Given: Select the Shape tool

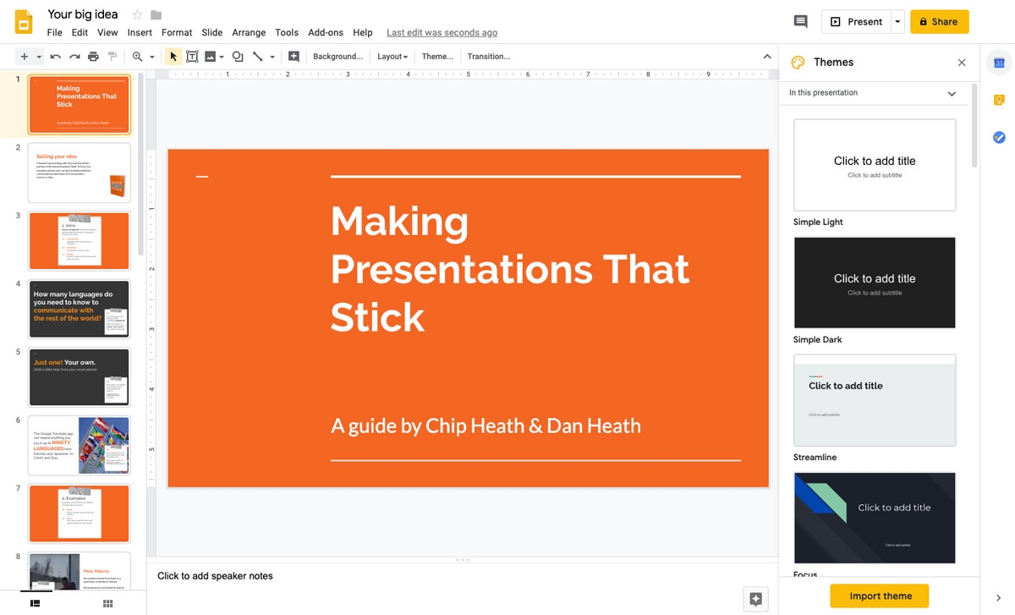Looking at the screenshot, I should pos(237,56).
